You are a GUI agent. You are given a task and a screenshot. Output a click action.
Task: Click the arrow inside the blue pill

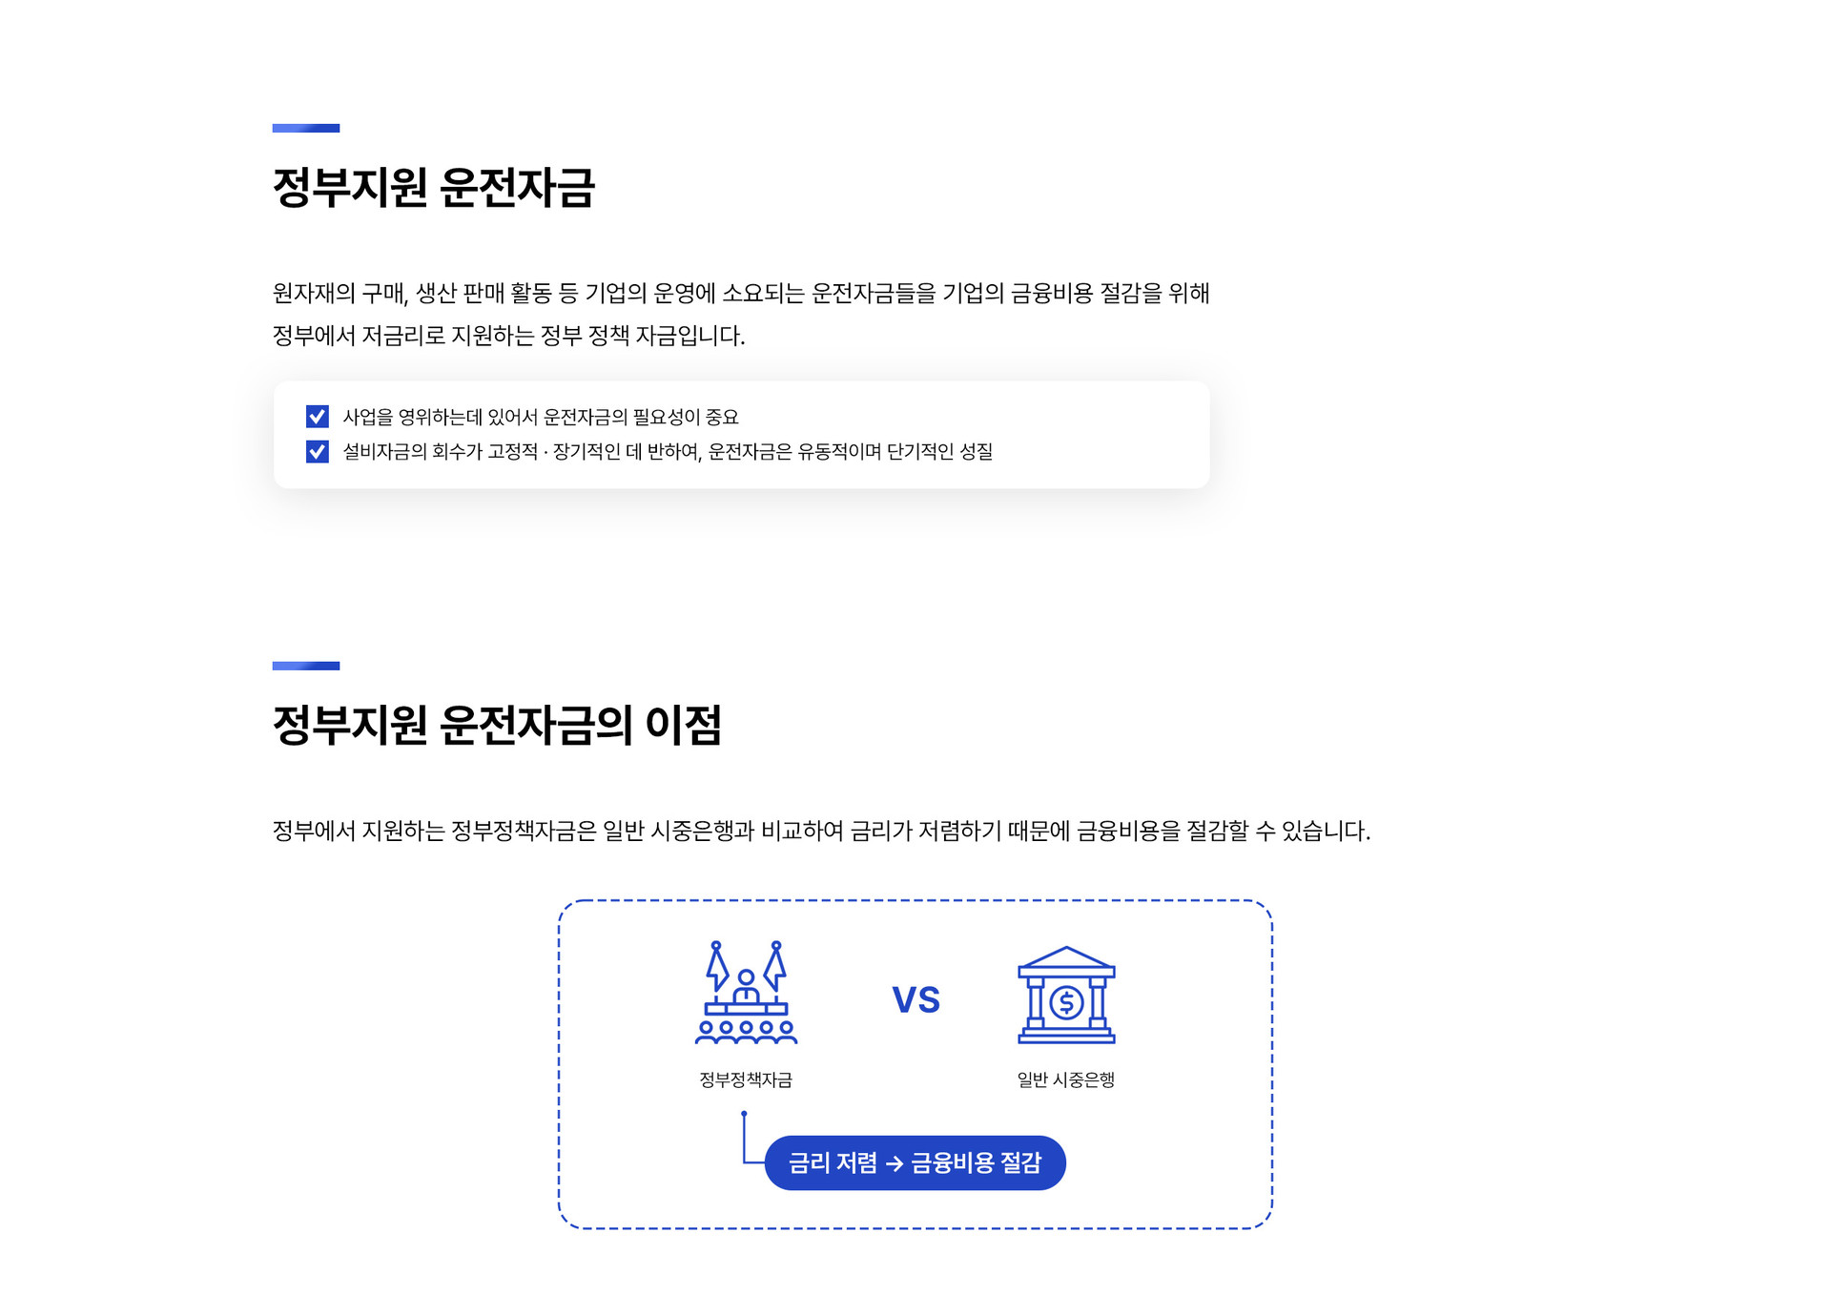click(895, 1163)
